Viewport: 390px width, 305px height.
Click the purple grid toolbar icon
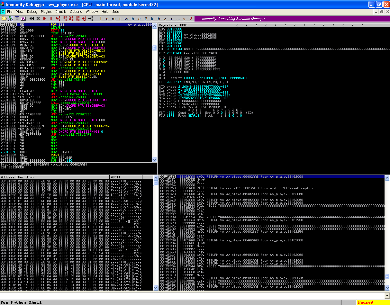pyautogui.click(x=23, y=19)
